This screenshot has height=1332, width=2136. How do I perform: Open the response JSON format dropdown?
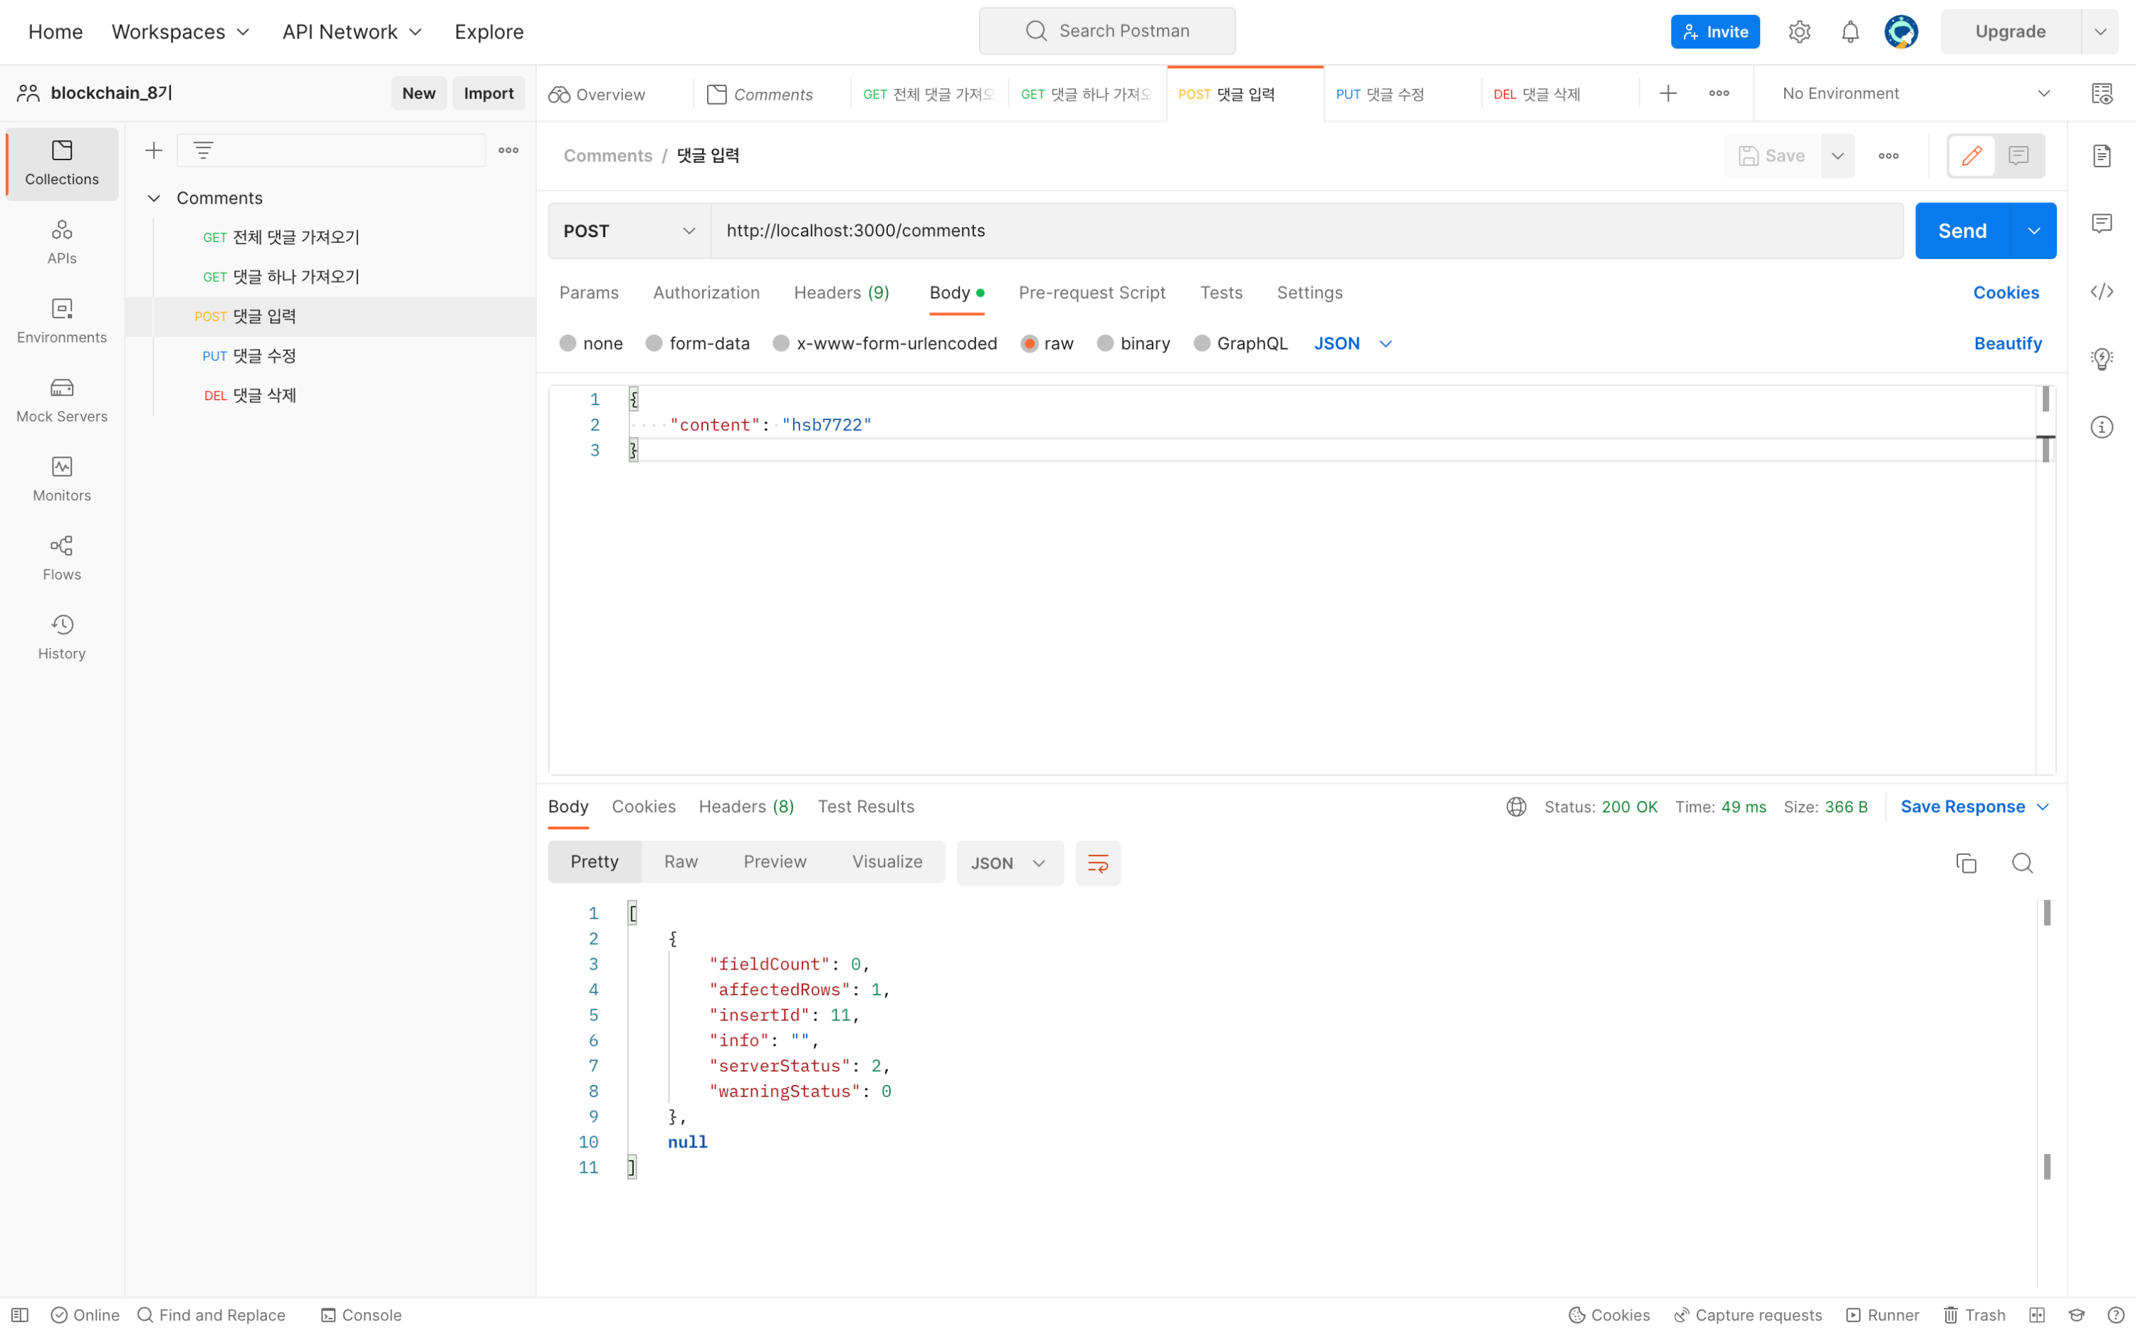(1010, 864)
